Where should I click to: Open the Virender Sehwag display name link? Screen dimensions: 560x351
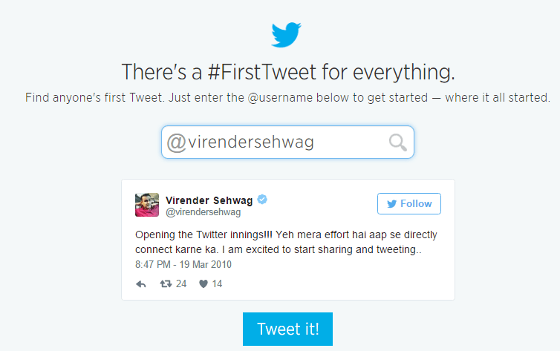click(209, 200)
